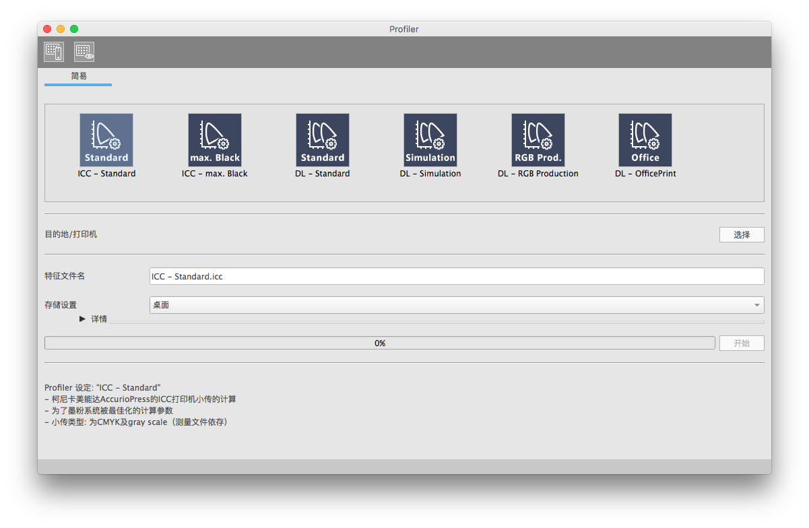Open the chart with device toolbar icon
809x528 pixels.
[x=54, y=52]
